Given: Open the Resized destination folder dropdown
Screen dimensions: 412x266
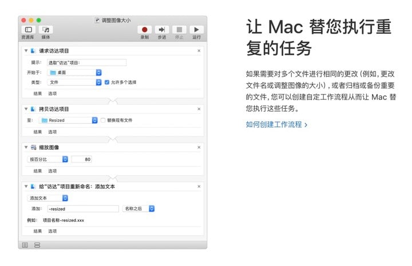Looking at the screenshot, I should pos(69,121).
